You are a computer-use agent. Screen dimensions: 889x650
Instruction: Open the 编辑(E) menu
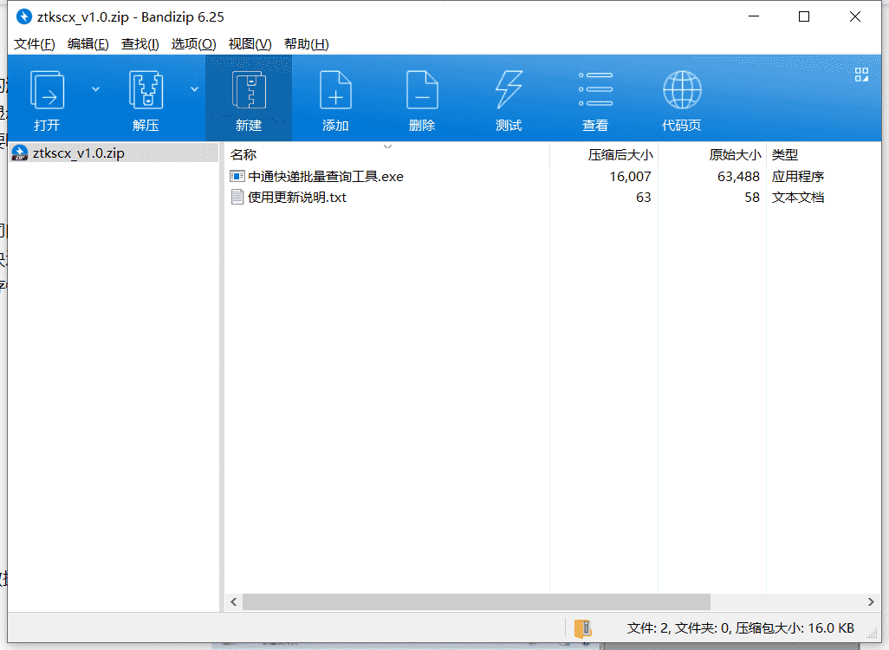coord(88,44)
